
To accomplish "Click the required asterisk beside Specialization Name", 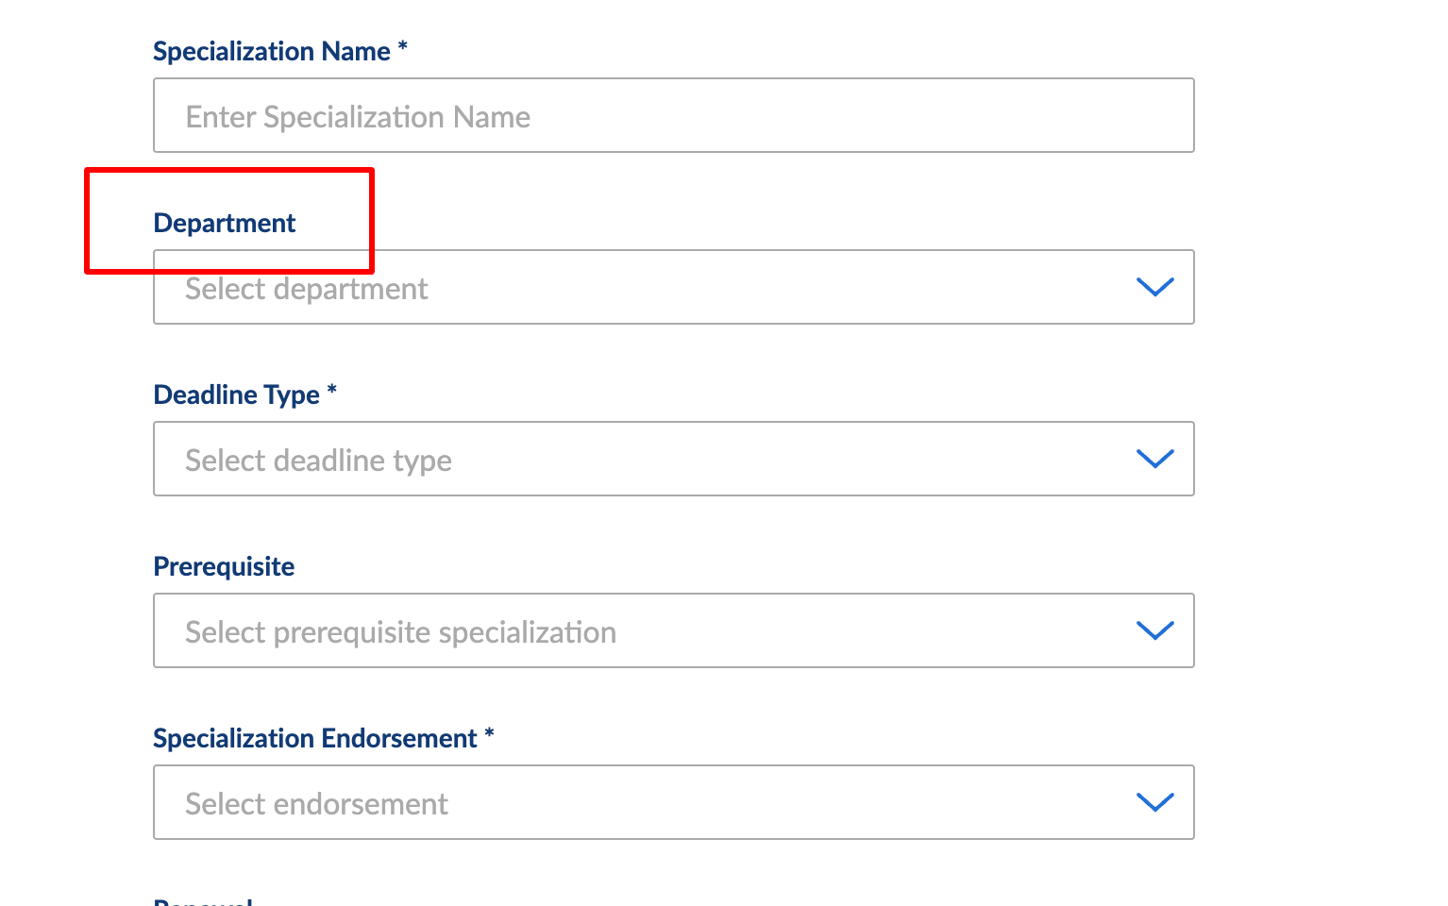I will (403, 46).
